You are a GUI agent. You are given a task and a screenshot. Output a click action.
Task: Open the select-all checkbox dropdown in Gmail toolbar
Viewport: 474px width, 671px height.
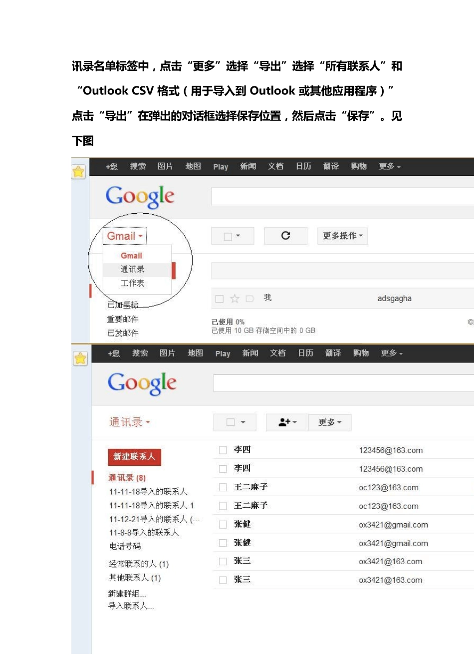pyautogui.click(x=233, y=236)
